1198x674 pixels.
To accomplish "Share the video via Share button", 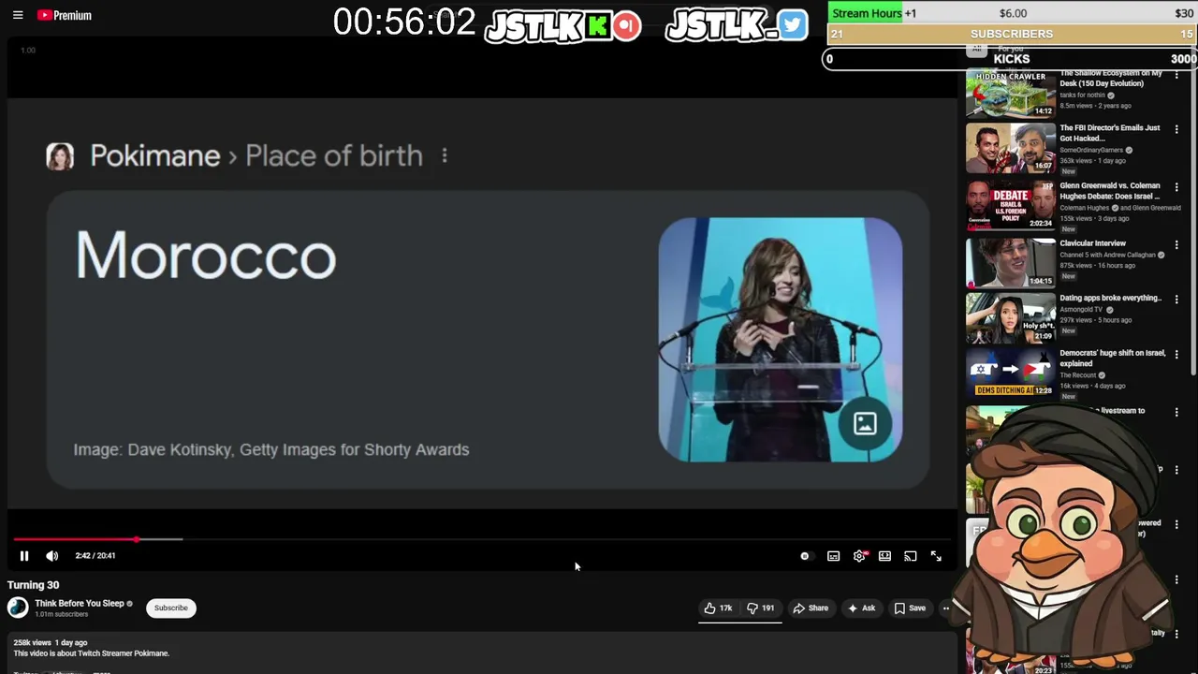I will click(x=811, y=608).
